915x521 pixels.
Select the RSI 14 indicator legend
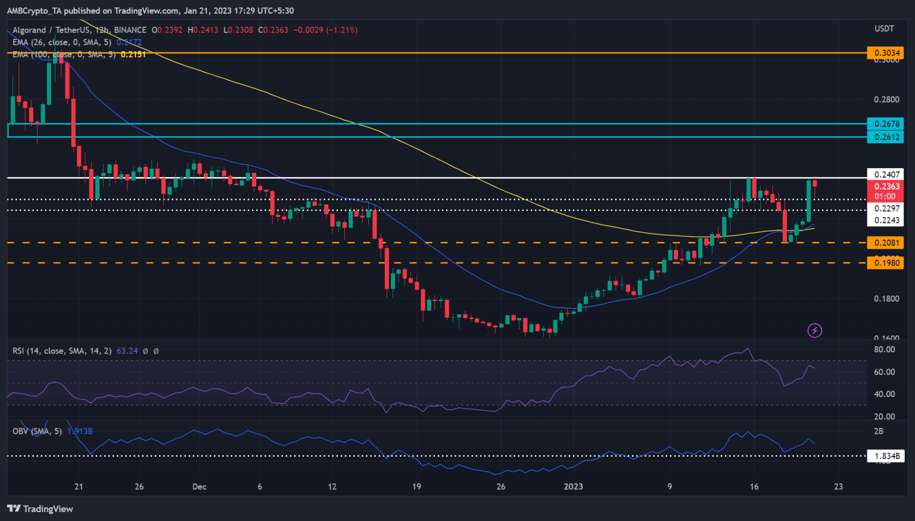coord(62,351)
